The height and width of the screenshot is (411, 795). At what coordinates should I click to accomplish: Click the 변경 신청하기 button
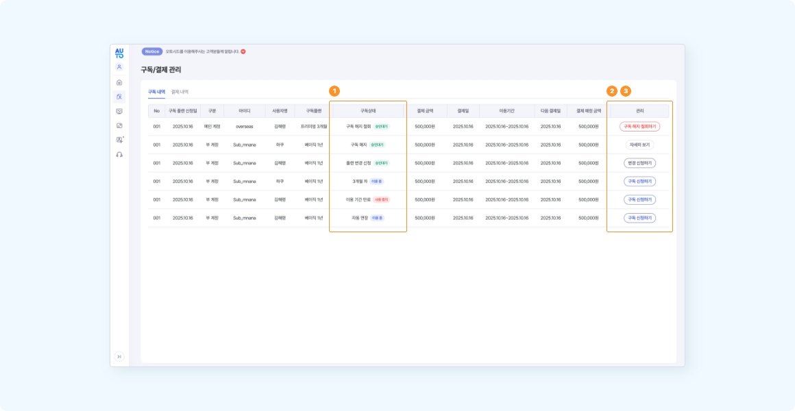tap(639, 163)
